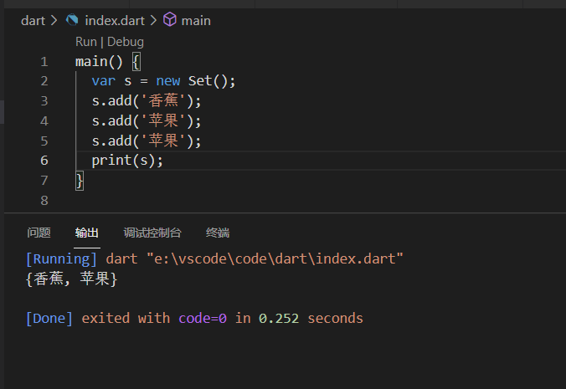566x389 pixels.
Task: Click the 0.252 seconds value
Action: pos(311,319)
